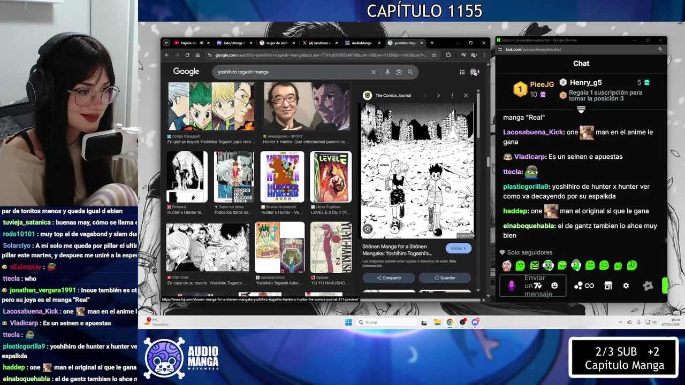Open Chrome extensions puzzle icon

coord(448,55)
